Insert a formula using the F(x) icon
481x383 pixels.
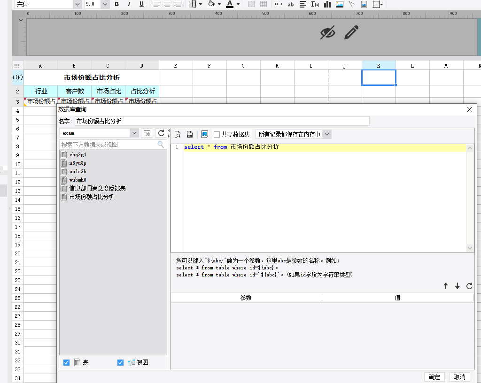315,4
